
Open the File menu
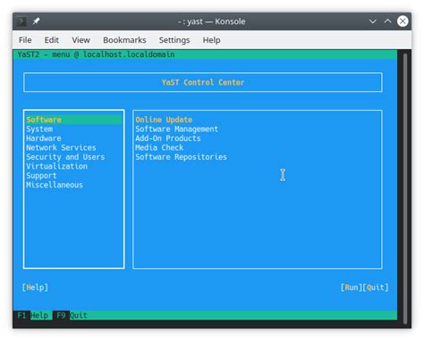(25, 40)
